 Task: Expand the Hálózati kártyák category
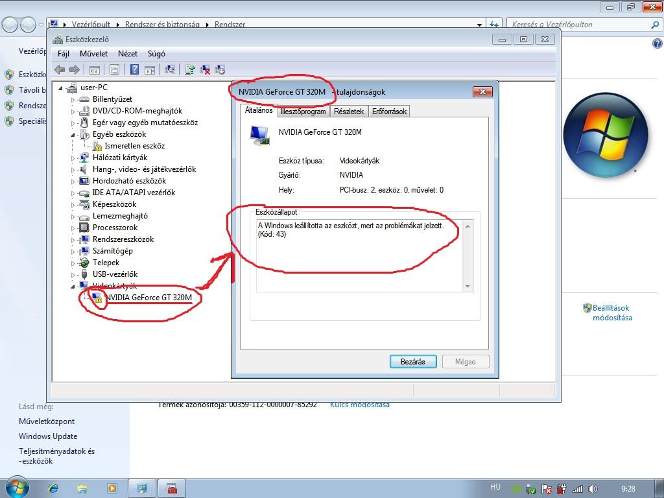pyautogui.click(x=73, y=158)
